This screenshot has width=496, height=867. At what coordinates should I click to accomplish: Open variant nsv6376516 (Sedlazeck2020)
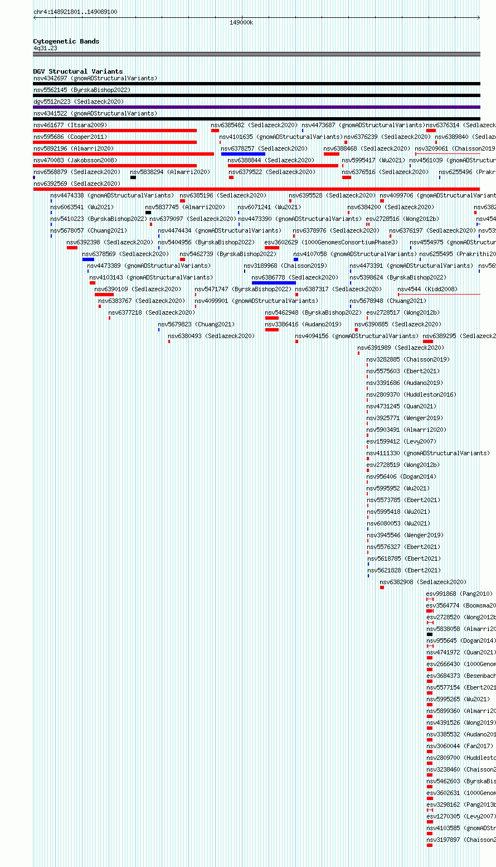pos(386,172)
